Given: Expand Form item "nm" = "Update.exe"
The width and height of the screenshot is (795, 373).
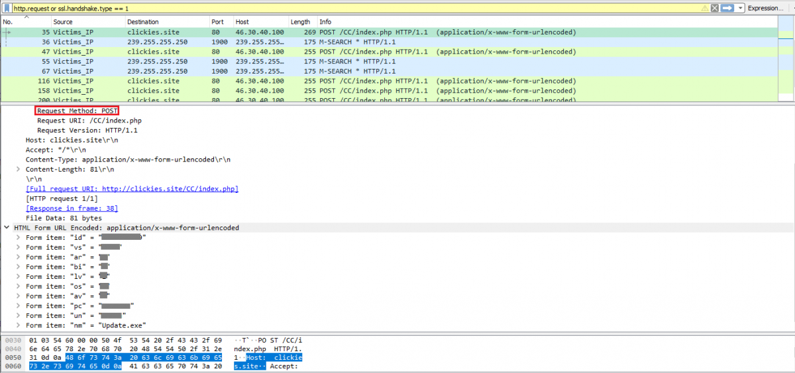Looking at the screenshot, I should point(19,325).
